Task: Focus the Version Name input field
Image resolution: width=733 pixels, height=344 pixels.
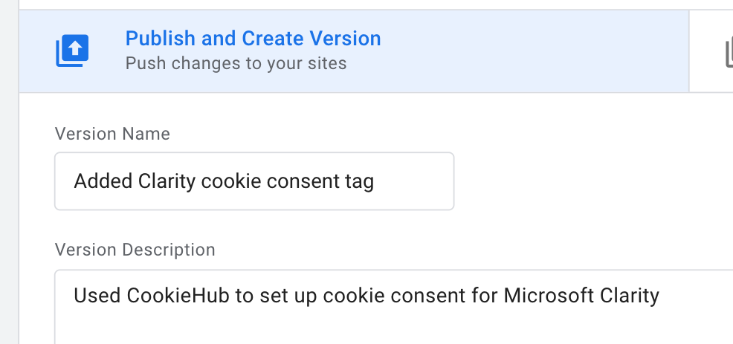Action: pyautogui.click(x=254, y=181)
